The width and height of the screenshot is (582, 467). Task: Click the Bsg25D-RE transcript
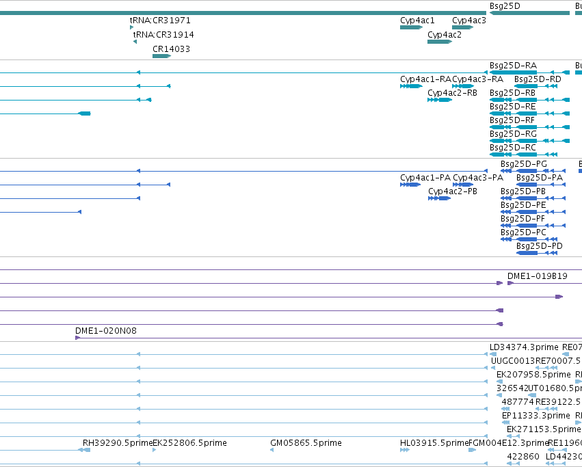click(529, 114)
